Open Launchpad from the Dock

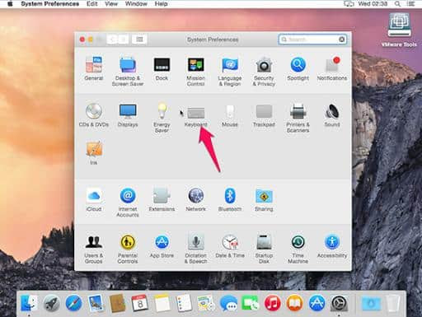point(51,303)
